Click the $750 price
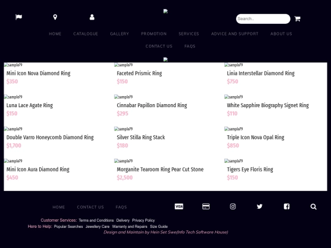This screenshot has height=248, width=331. tap(232, 81)
